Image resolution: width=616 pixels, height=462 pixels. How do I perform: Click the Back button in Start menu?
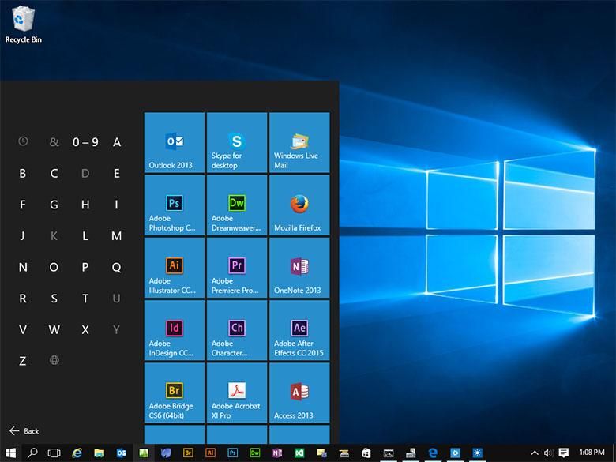pyautogui.click(x=24, y=431)
